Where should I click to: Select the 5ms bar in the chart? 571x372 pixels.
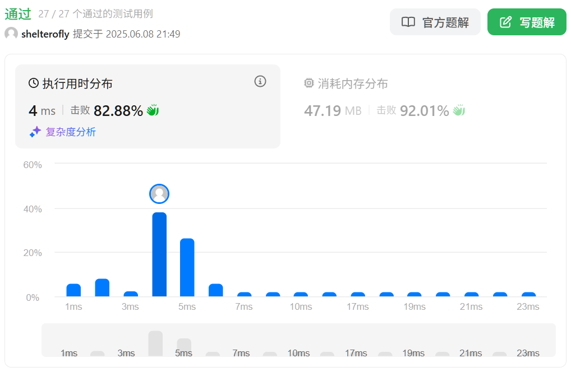187,268
